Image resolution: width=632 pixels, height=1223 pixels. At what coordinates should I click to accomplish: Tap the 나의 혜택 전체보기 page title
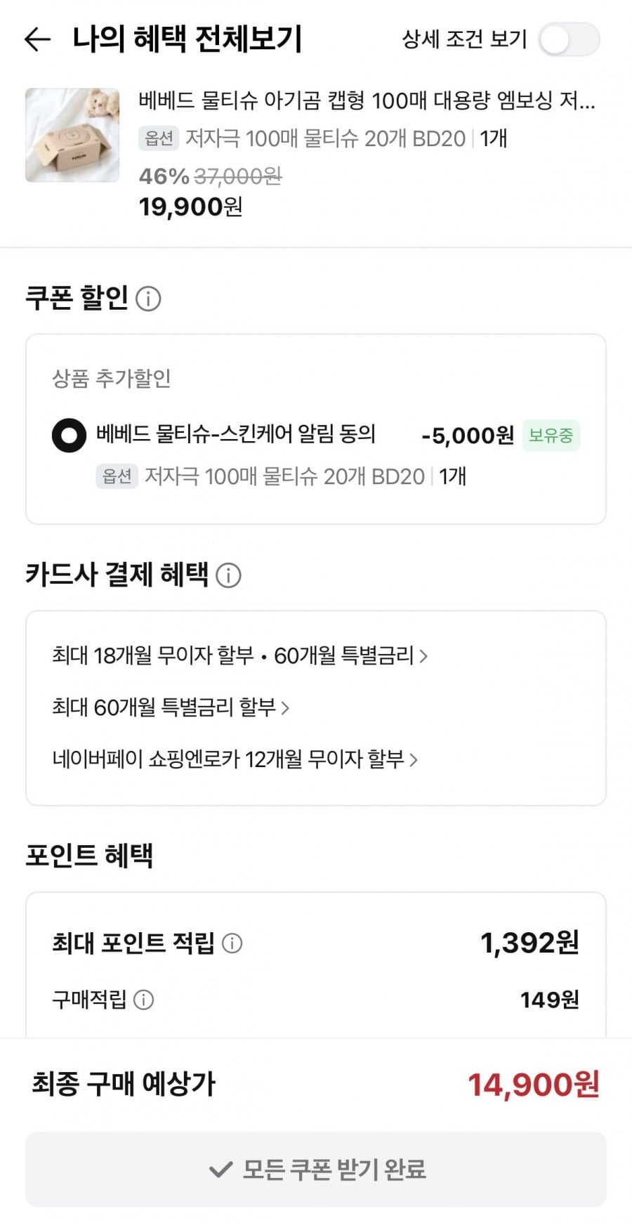187,39
